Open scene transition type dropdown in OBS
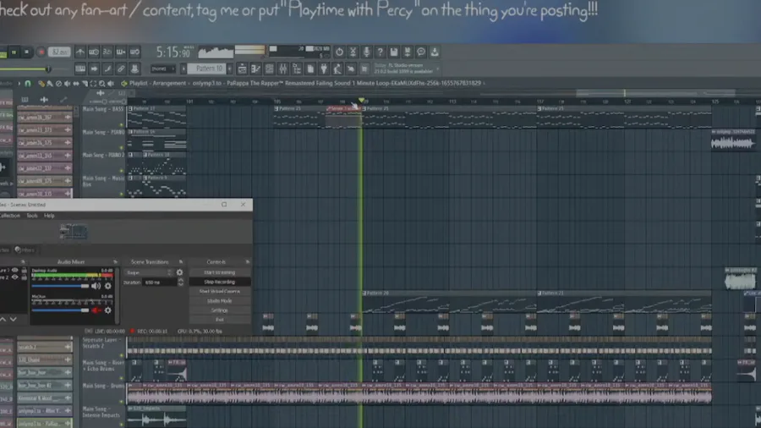This screenshot has width=761, height=428. click(149, 272)
